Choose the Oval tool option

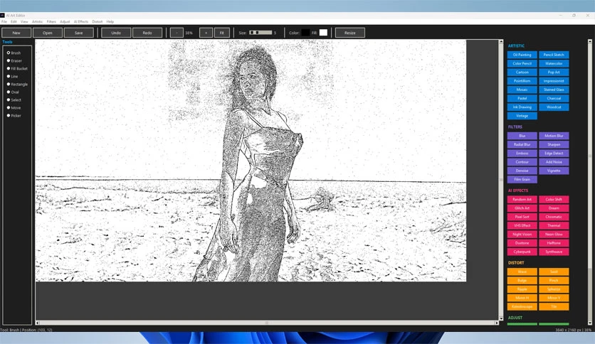pyautogui.click(x=9, y=92)
